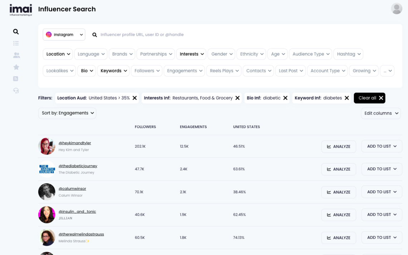
Task: Select the people icon in the sidebar
Action: (x=16, y=55)
